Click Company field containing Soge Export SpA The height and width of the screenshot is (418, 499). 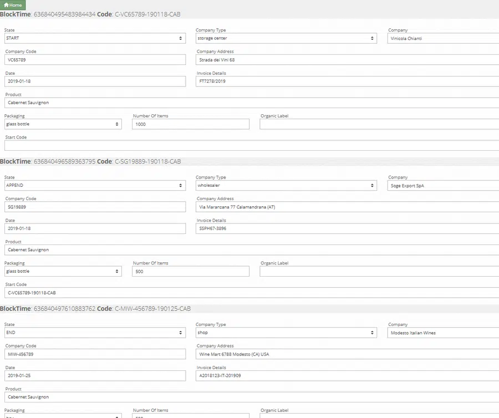(443, 186)
